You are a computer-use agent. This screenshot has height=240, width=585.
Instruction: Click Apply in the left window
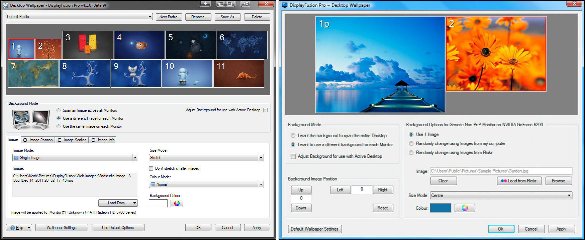(x=257, y=228)
